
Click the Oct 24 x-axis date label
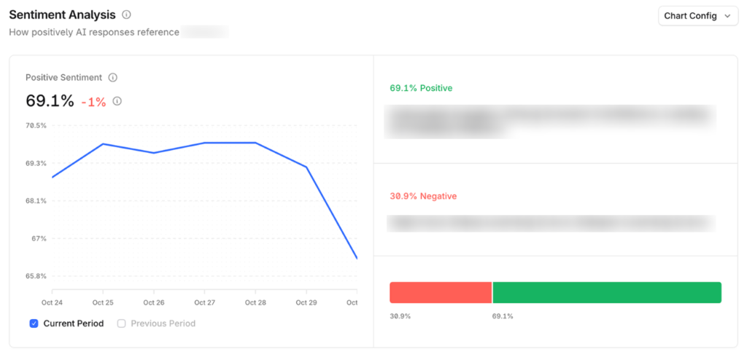(x=53, y=302)
